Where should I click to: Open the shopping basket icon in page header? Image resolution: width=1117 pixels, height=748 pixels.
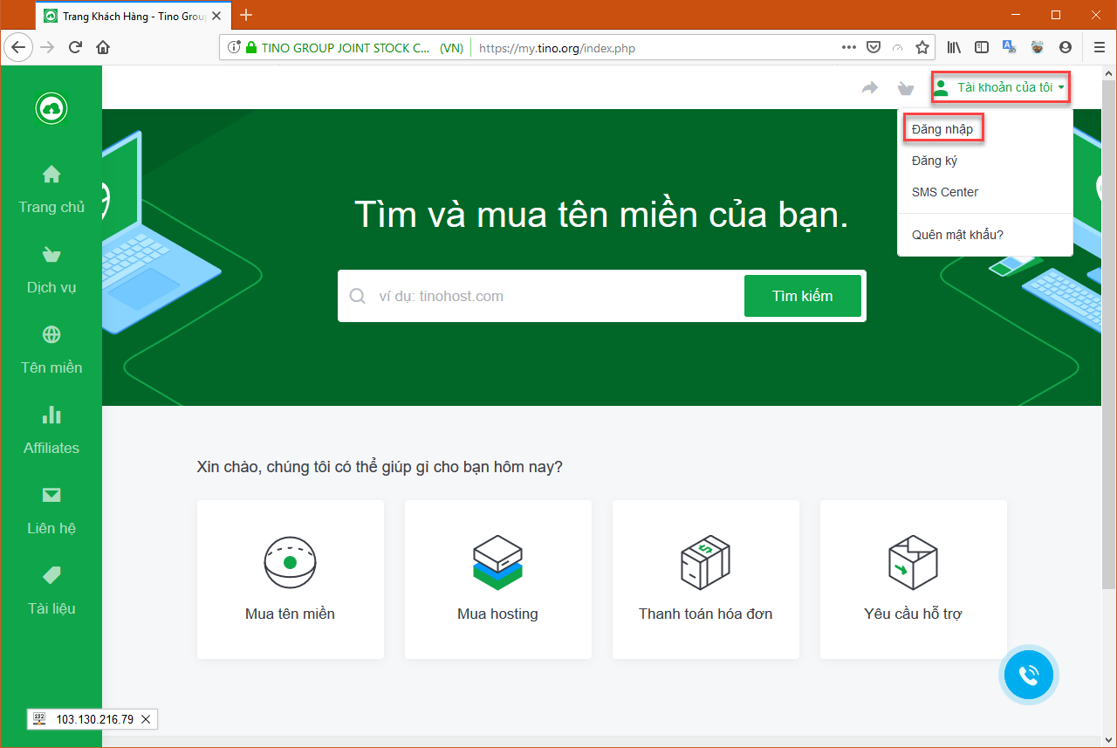906,88
